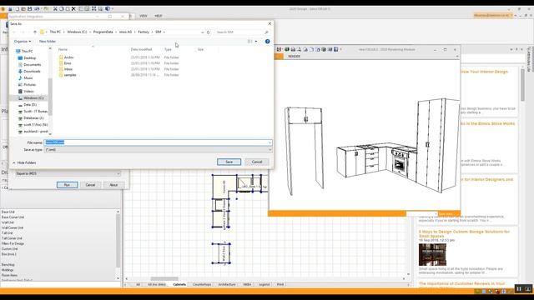The height and width of the screenshot is (300, 534).
Task: Click the Search SIM search box
Action: (242, 32)
